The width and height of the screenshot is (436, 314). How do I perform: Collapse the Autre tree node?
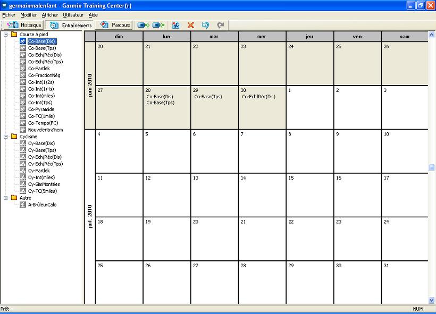[x=5, y=198]
